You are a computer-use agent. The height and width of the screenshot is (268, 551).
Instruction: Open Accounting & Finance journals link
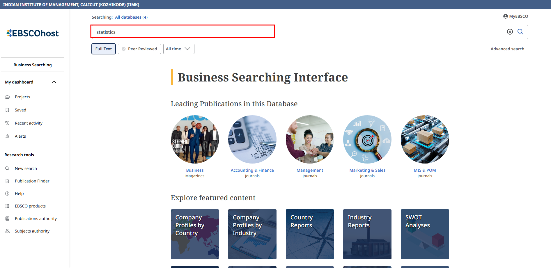click(252, 170)
